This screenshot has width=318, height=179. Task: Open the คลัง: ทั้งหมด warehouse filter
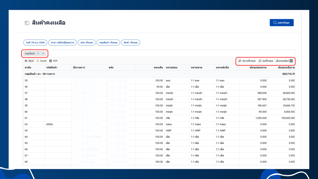(86, 43)
